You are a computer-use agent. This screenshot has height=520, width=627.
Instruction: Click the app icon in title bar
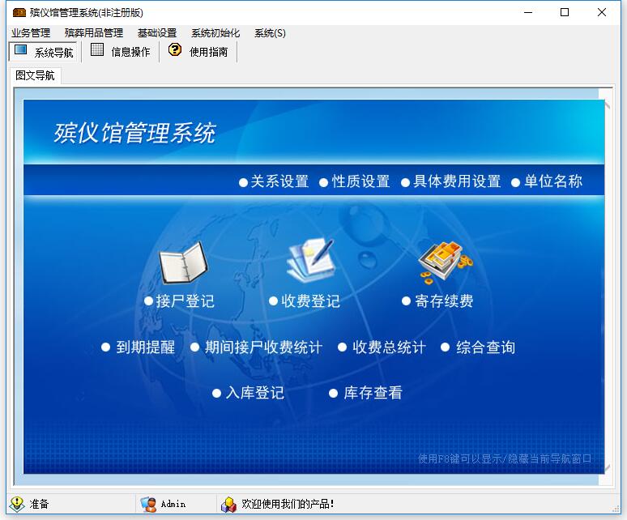click(19, 13)
